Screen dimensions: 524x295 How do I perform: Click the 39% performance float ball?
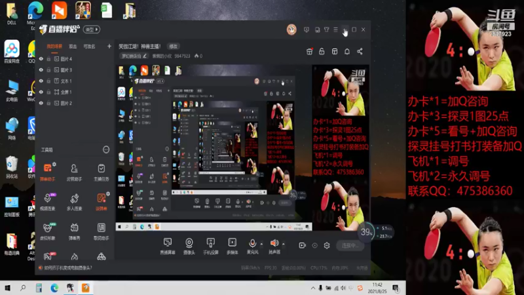coord(366,232)
